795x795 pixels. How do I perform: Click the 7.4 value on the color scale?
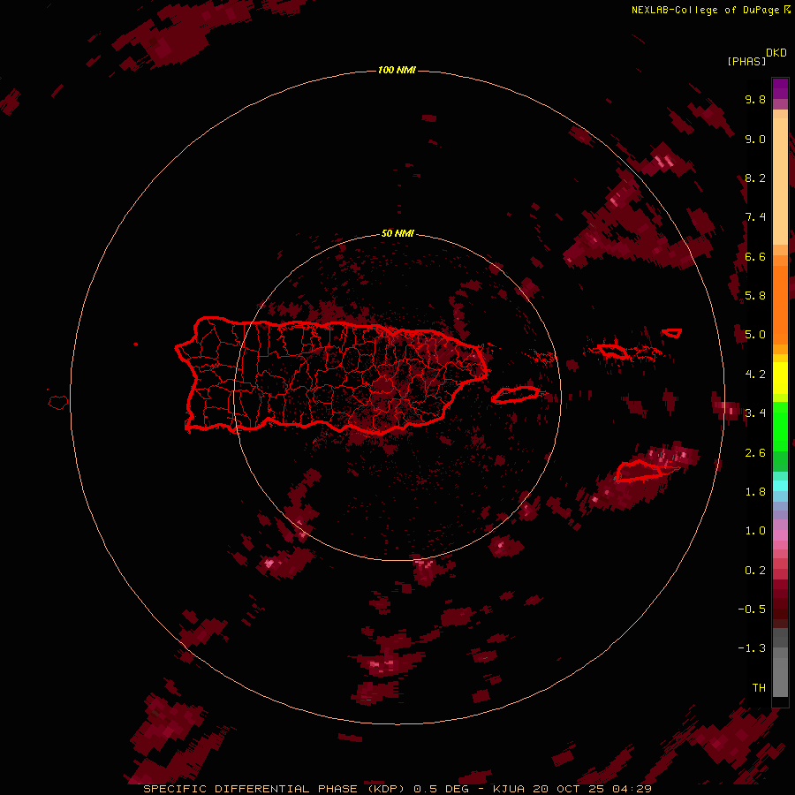tap(755, 217)
